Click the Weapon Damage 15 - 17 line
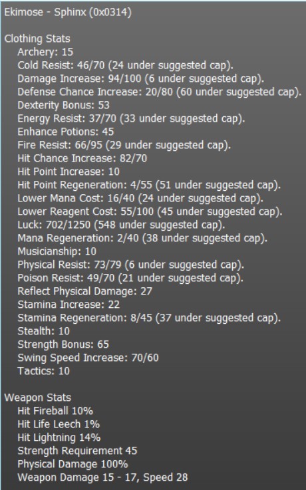This screenshot has height=490, width=306. point(102,477)
